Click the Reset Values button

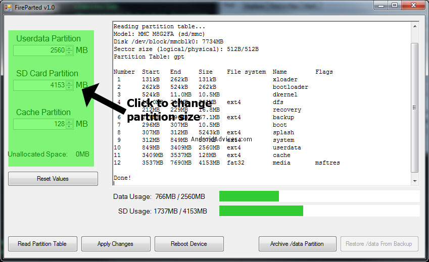53,179
